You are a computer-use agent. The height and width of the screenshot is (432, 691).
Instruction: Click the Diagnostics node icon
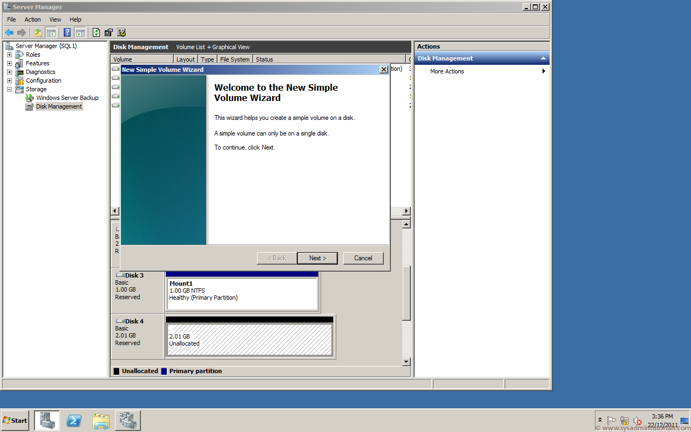coord(19,72)
